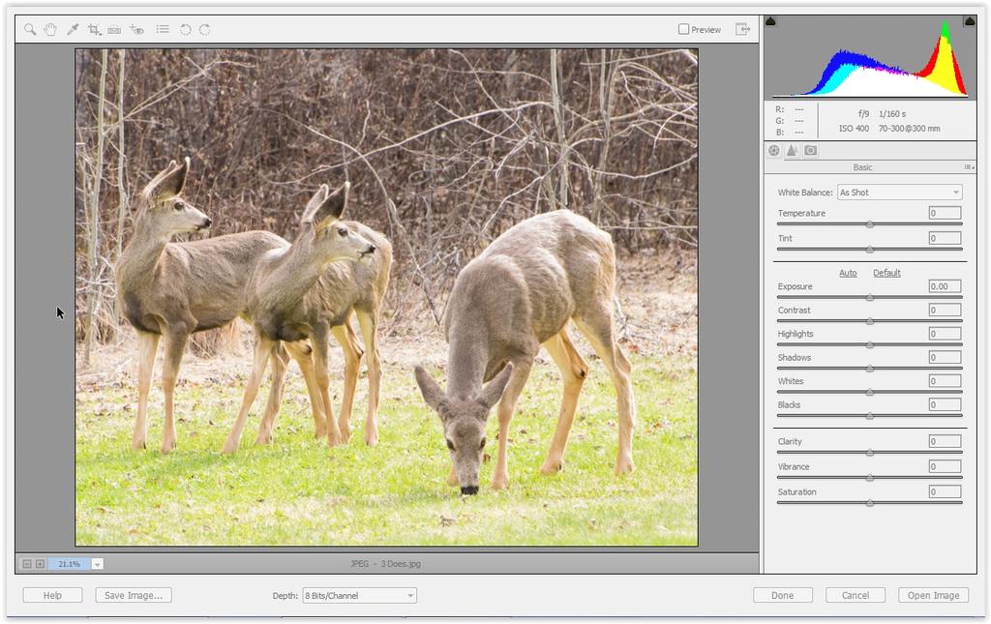Screen dimensions: 991x624
Task: Pick the White Balance eyedropper tool
Action: click(x=73, y=30)
